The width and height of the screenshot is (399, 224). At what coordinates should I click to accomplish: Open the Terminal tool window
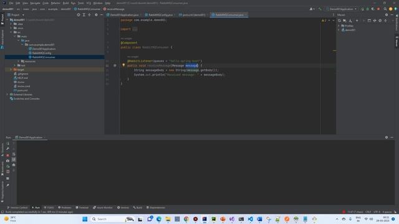point(82,207)
